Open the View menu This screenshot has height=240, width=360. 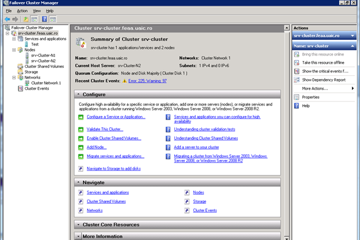pos(37,11)
